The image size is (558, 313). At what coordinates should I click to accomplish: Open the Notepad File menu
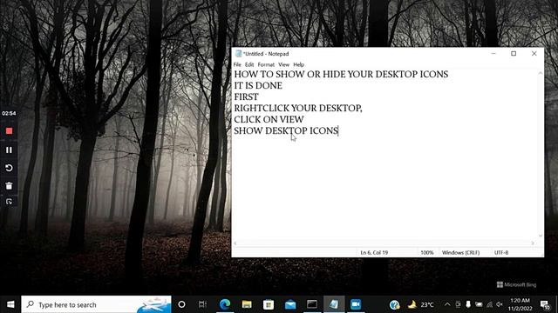click(237, 64)
